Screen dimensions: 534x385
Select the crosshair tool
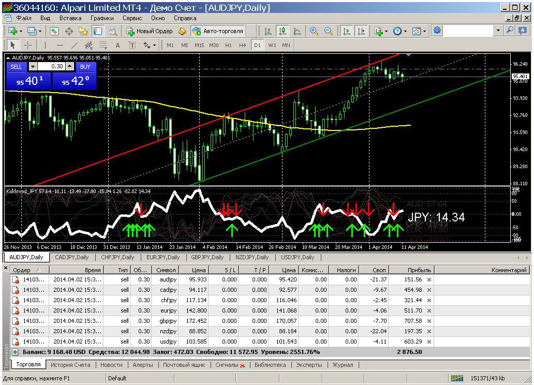coord(27,45)
